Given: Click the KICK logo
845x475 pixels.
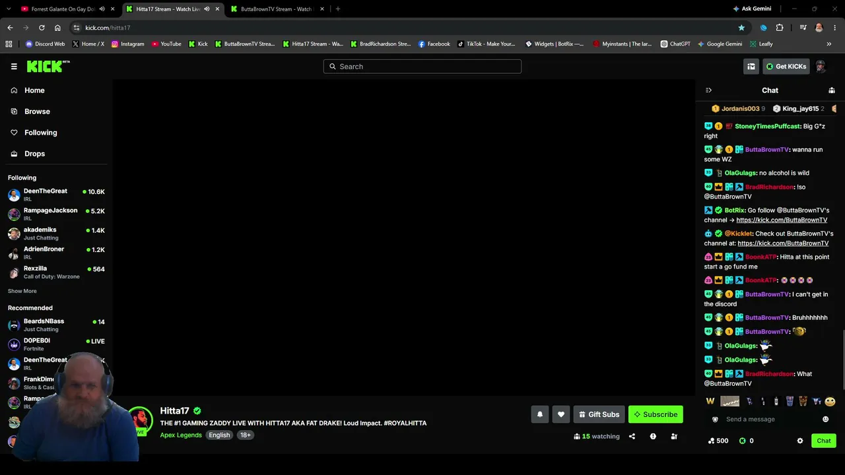Looking at the screenshot, I should pos(48,66).
